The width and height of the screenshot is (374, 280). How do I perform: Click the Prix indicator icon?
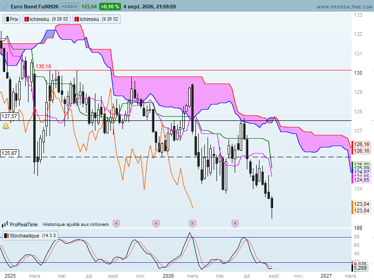click(7, 19)
